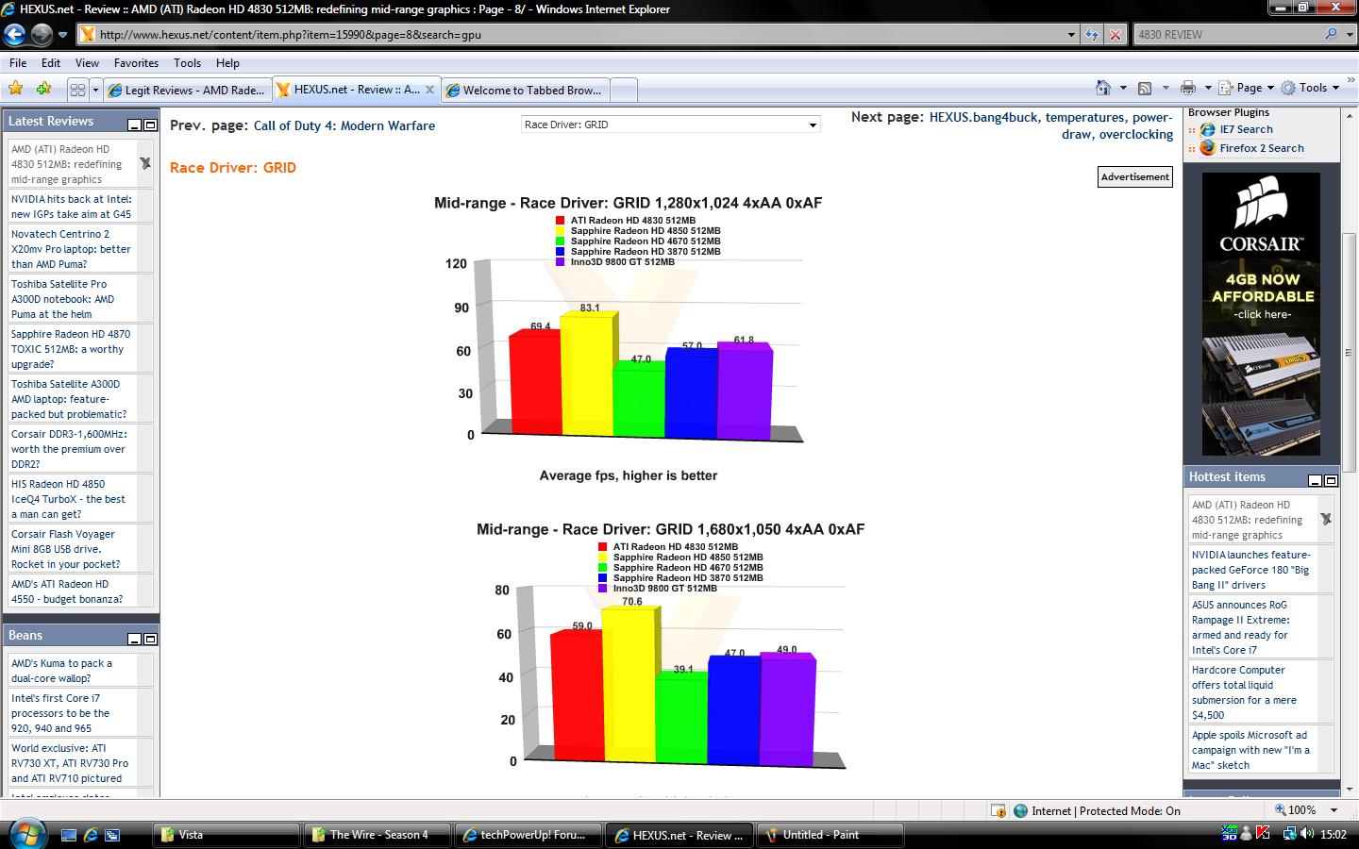Open Corsair DDR3-1,600MHz review link
This screenshot has height=849, width=1359.
point(69,449)
